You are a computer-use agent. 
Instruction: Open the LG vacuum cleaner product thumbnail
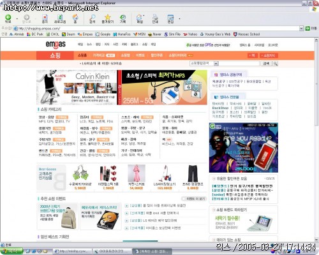pyautogui.click(x=165, y=173)
